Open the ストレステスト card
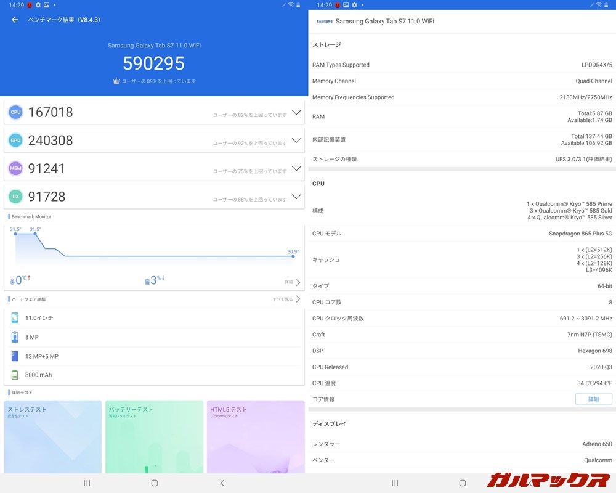 (52, 437)
